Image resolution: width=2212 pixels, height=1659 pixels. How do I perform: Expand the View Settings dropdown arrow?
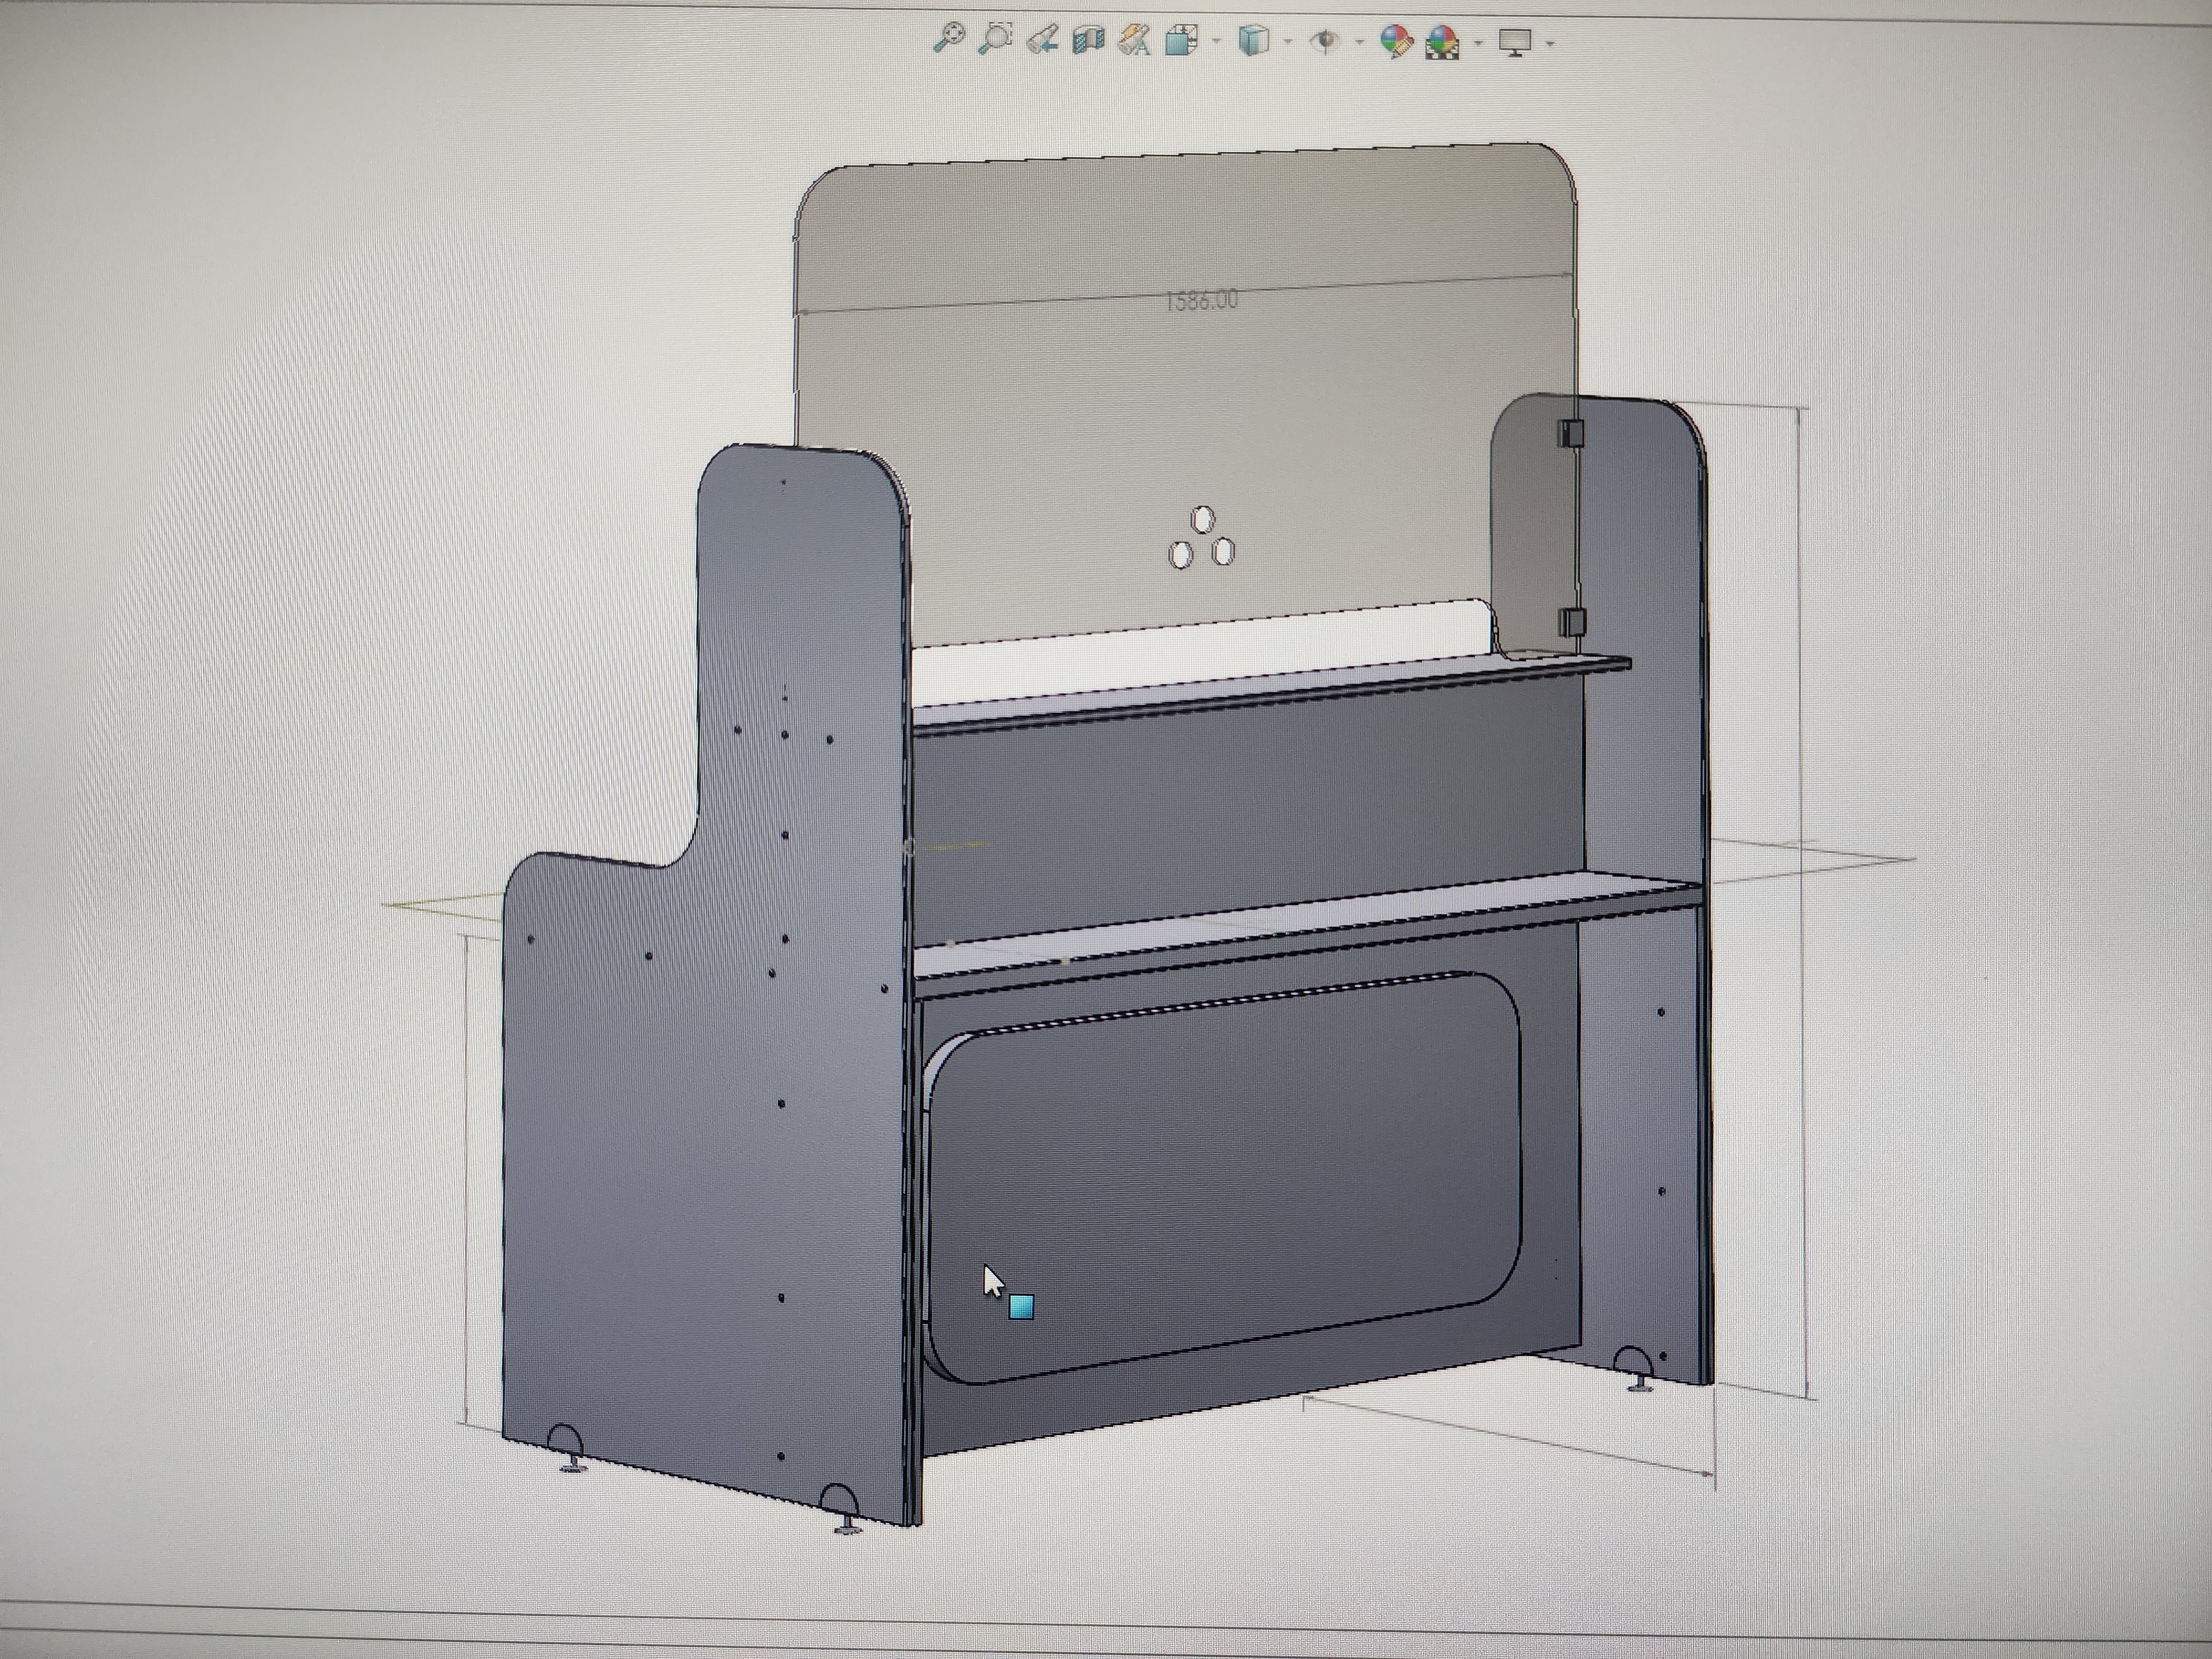1550,44
